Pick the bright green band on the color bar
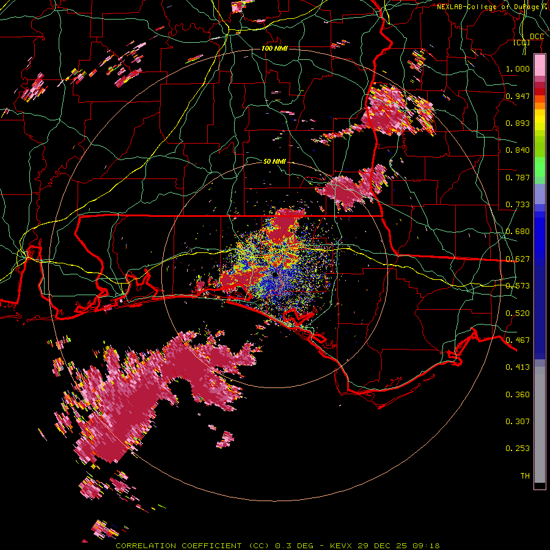 [540, 167]
